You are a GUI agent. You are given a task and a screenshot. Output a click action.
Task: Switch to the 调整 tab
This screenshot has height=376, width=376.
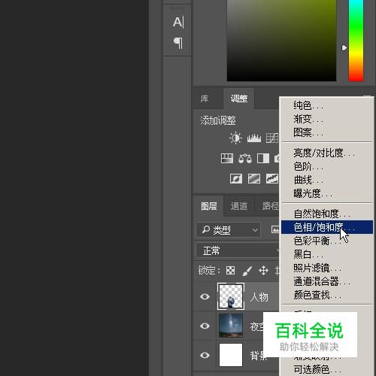239,99
